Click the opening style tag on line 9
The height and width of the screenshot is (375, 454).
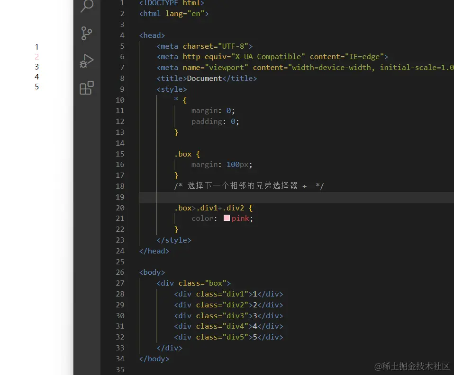(172, 89)
